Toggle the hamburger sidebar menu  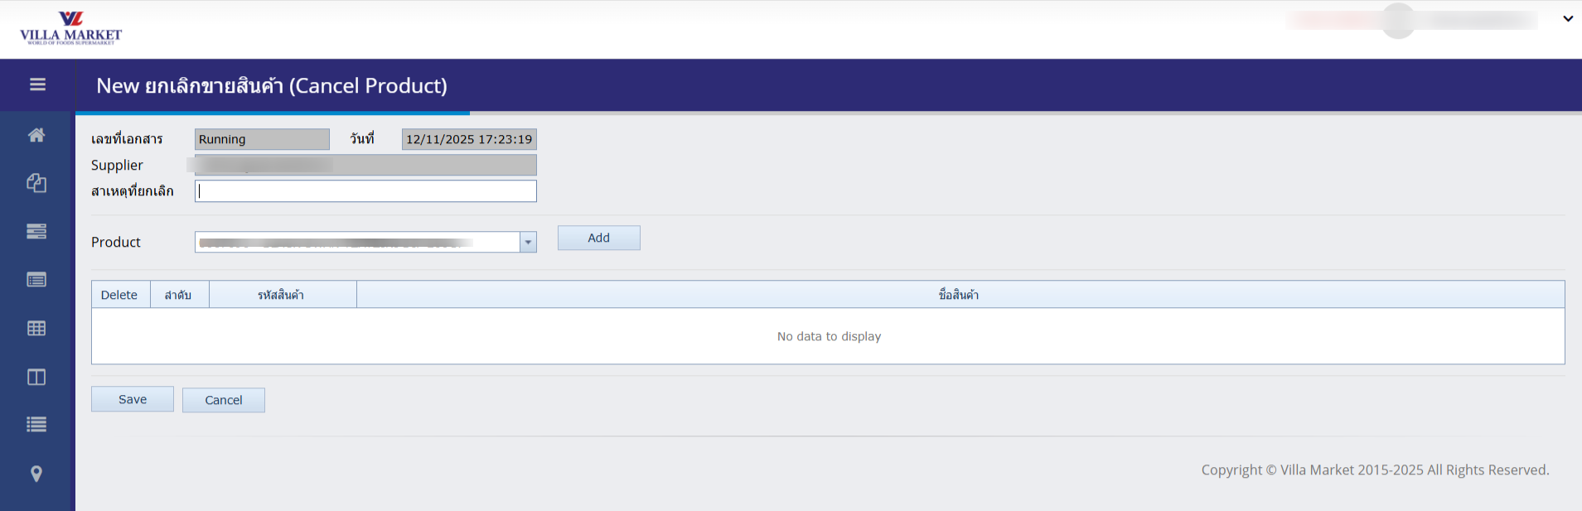37,84
